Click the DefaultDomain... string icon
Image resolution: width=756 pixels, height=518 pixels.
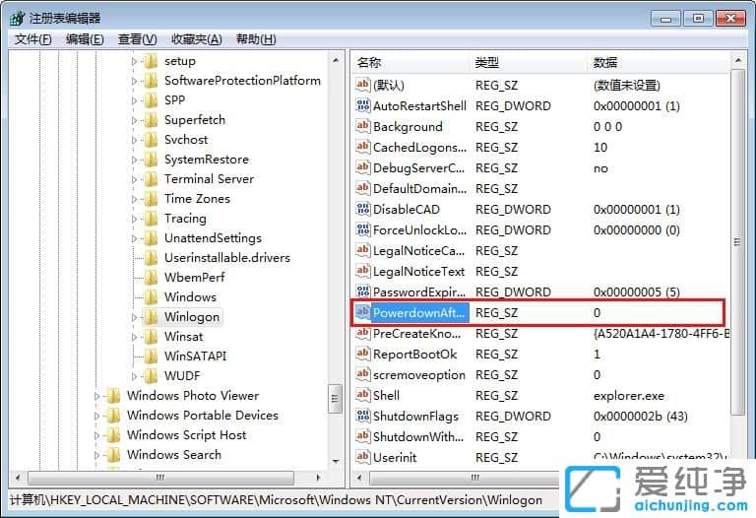pos(362,188)
